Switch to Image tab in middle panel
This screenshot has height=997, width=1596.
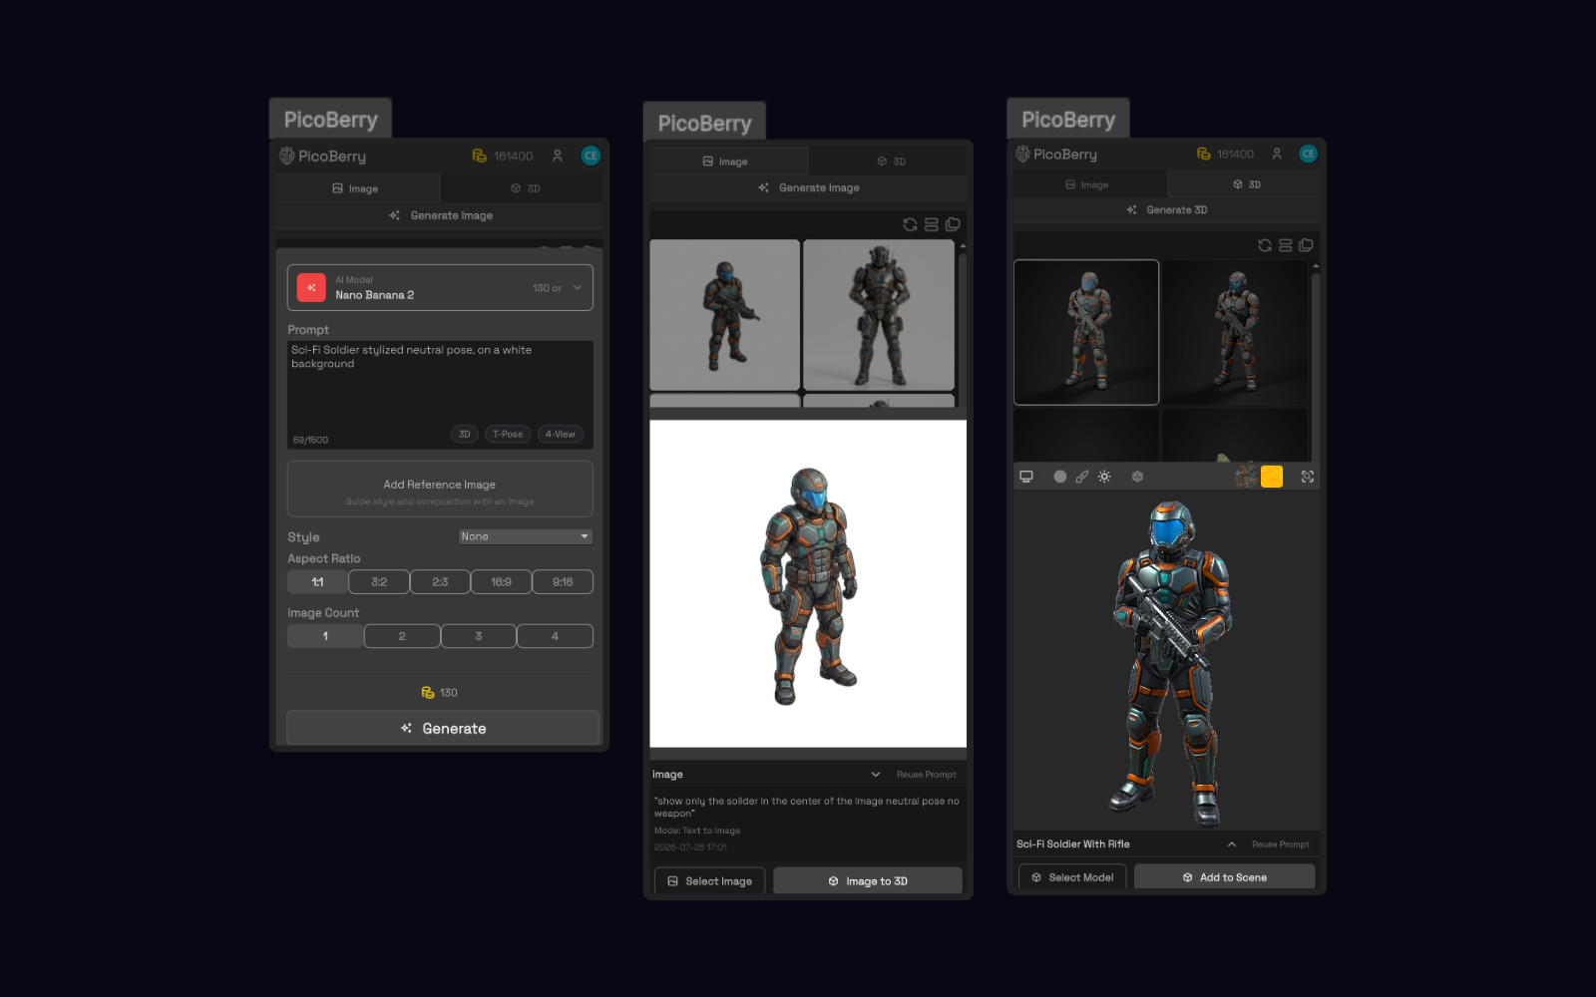pos(728,162)
